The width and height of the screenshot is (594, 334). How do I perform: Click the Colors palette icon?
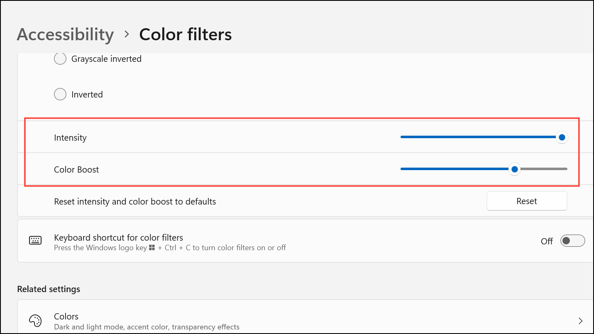35,321
